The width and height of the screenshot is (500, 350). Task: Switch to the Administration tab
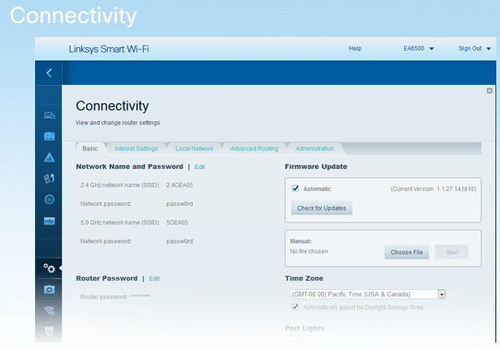click(x=315, y=149)
